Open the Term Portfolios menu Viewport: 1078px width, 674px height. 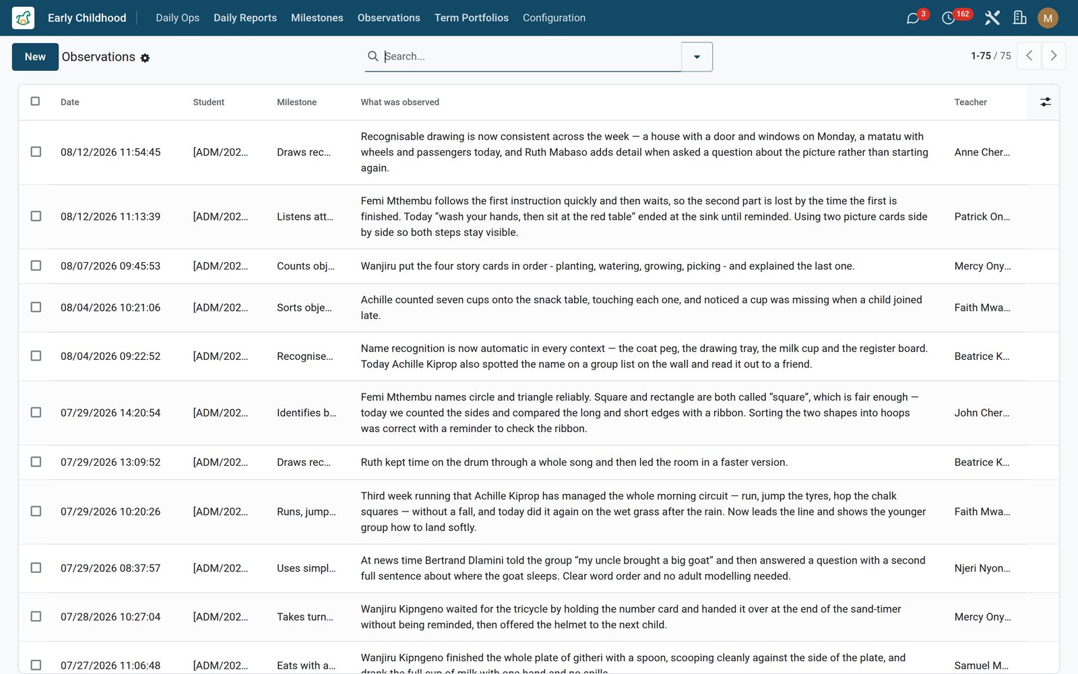click(x=471, y=18)
